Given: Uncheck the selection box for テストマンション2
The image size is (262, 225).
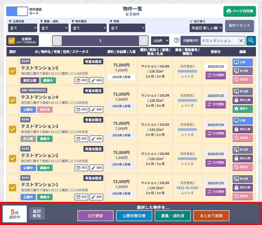Looking at the screenshot, I should point(12,158).
